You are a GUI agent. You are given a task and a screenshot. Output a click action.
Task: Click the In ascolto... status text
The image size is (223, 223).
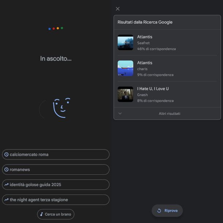[x=56, y=58]
